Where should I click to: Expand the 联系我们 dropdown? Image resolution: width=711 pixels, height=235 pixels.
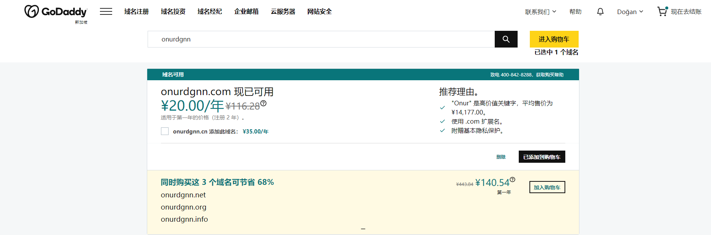point(540,12)
